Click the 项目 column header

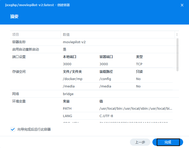click(16, 35)
